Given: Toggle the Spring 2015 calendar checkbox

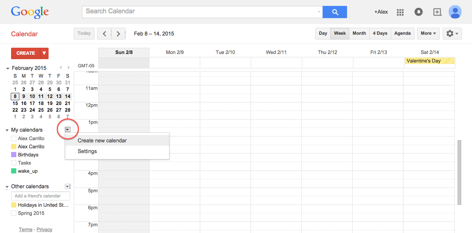Looking at the screenshot, I should click(x=14, y=213).
